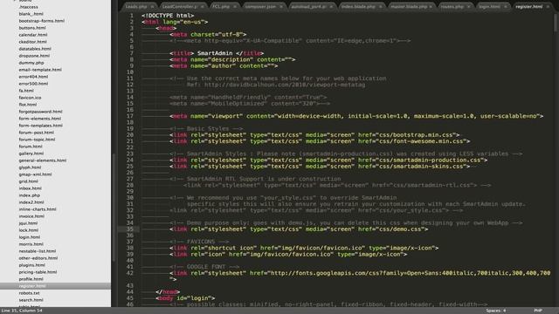Open form-templates.html in the sidebar

click(x=41, y=126)
